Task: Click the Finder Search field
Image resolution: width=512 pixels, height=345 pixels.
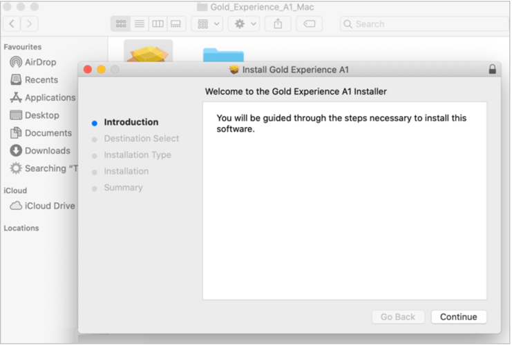Action: (424, 23)
